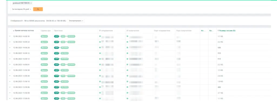
Task: Open the 'Экспортировать' export dropdown
Action: click(x=76, y=21)
